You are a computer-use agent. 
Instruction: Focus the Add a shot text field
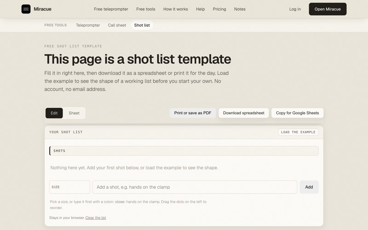click(x=195, y=187)
